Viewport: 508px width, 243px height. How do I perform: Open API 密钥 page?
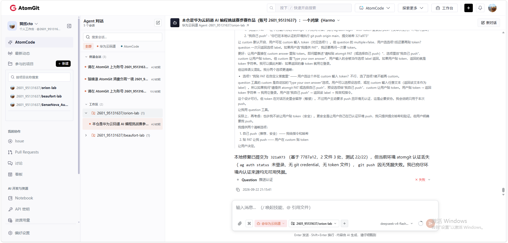19,209
